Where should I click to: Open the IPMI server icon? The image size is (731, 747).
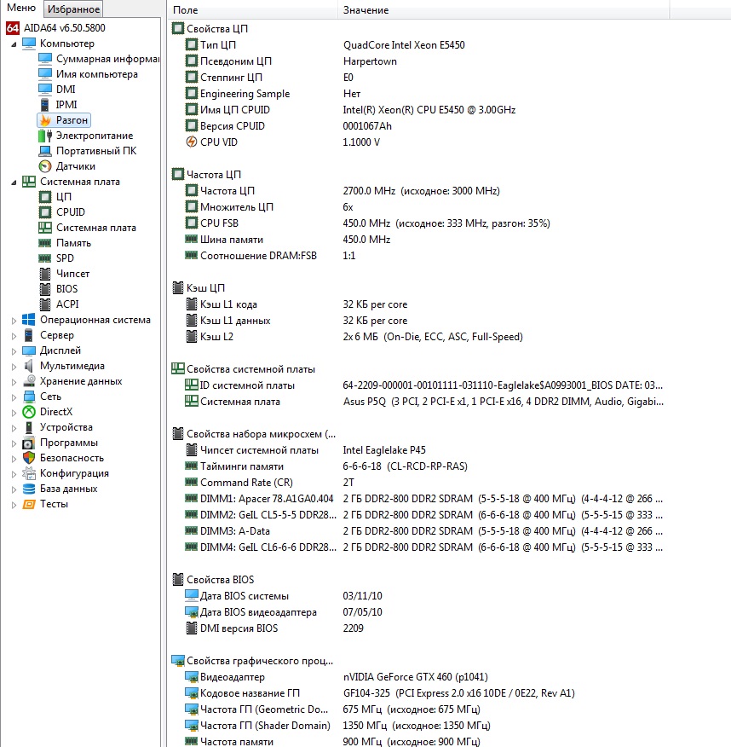click(45, 104)
